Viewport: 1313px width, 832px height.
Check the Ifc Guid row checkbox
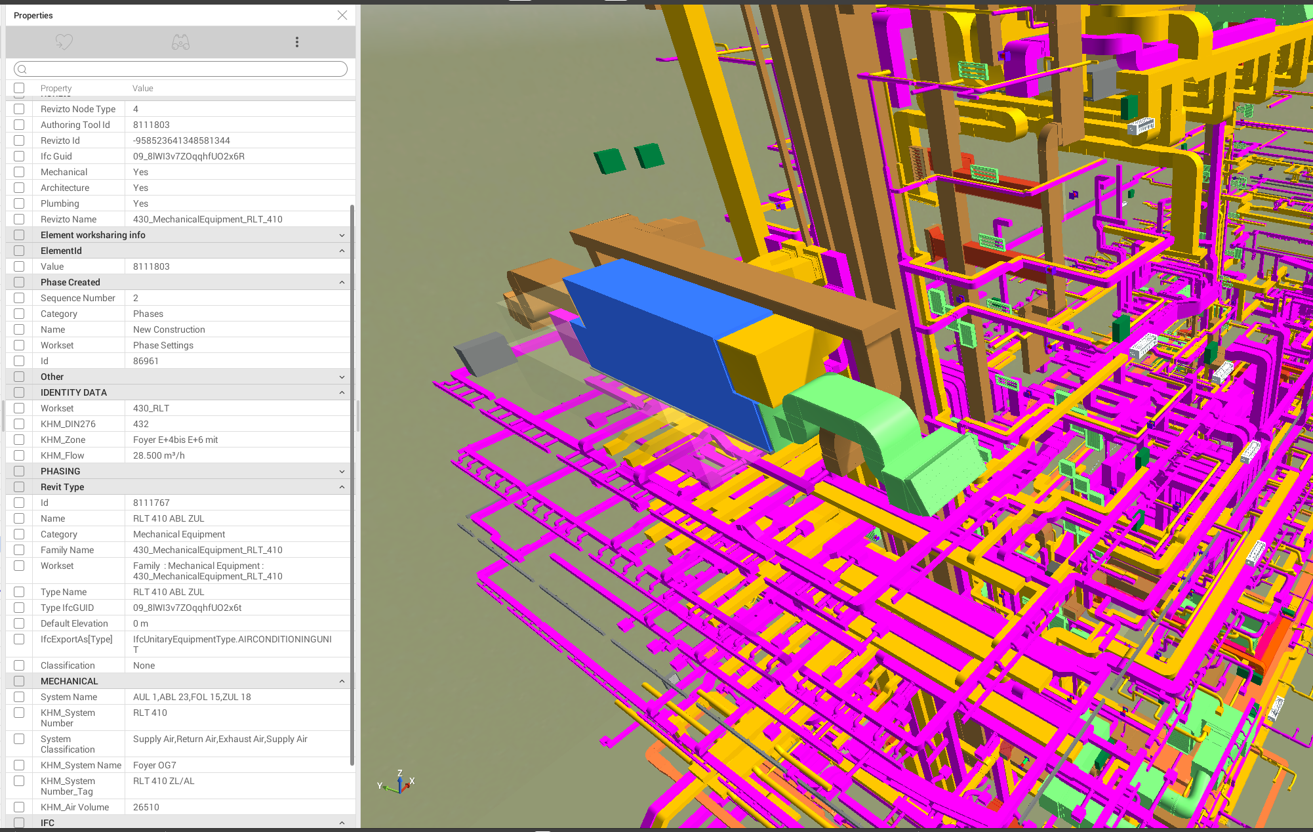click(19, 156)
